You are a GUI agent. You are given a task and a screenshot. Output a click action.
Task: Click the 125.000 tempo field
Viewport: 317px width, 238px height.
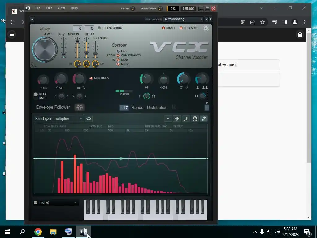[x=189, y=9]
